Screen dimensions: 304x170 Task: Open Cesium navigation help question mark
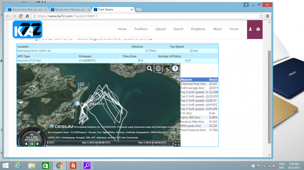(x=175, y=68)
